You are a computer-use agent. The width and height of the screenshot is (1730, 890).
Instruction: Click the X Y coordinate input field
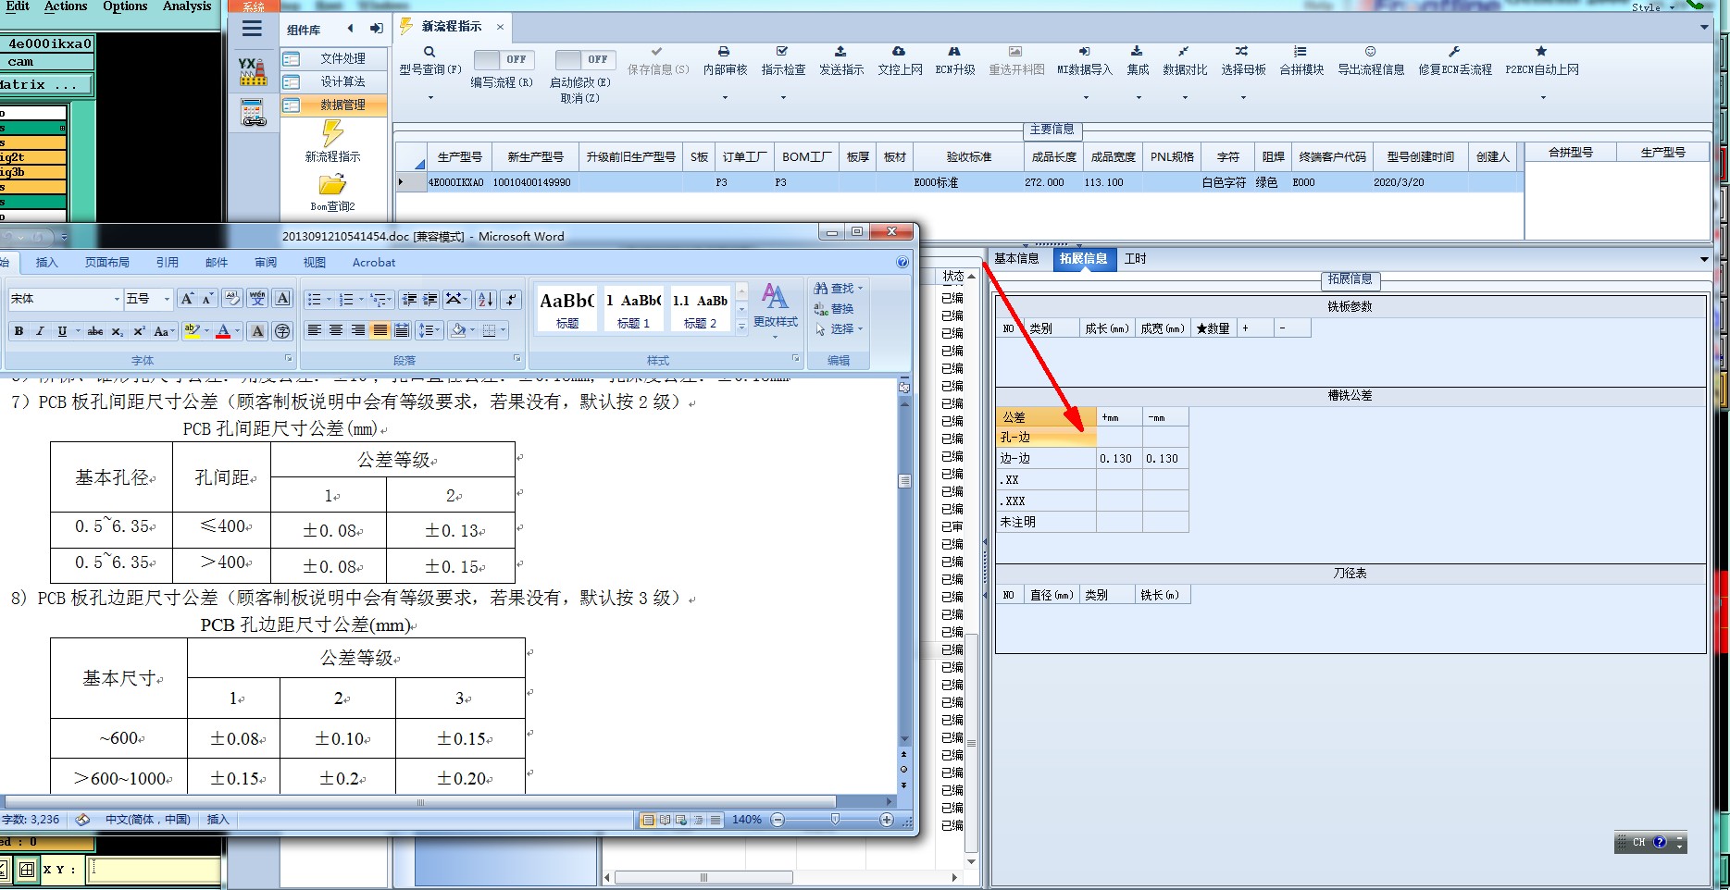pos(155,870)
